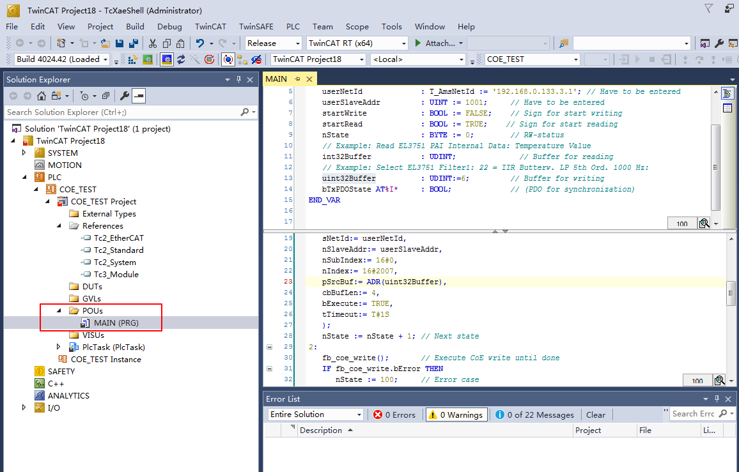Click the TwinCAT Scan (magic wand) icon
Screen dimensions: 739x472
click(195, 59)
